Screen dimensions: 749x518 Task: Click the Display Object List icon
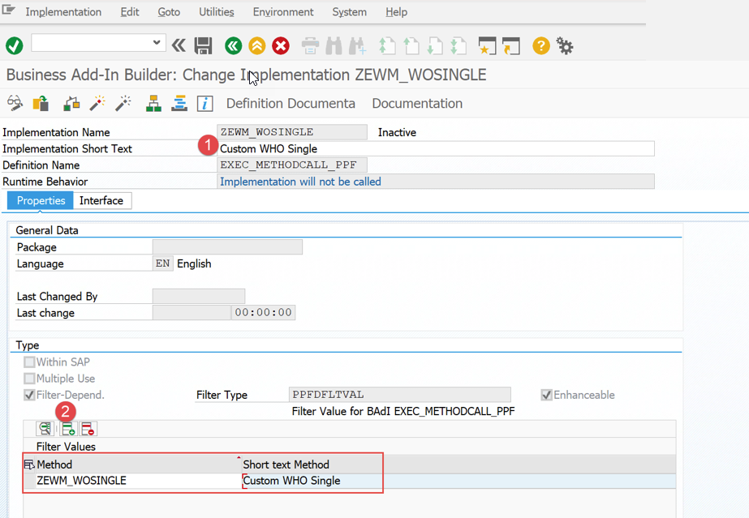pos(179,103)
